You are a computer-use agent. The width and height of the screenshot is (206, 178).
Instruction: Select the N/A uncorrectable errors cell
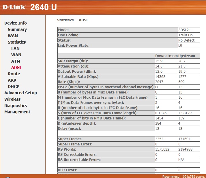click(181, 160)
